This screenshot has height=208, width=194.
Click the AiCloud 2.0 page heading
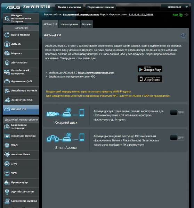[52, 35]
